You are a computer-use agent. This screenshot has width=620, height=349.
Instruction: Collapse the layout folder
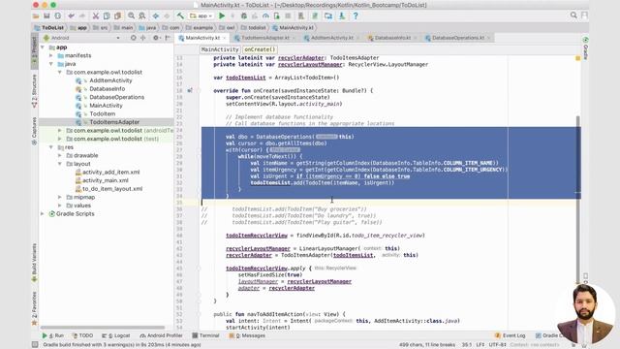[60, 164]
